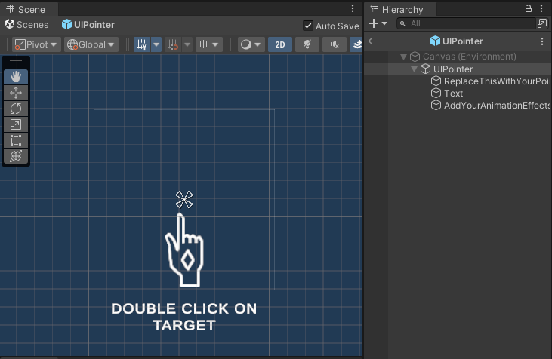Toggle the Auto Save checkbox

tap(307, 26)
